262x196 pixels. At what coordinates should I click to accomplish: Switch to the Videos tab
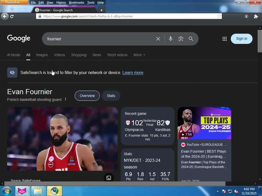(x=59, y=55)
